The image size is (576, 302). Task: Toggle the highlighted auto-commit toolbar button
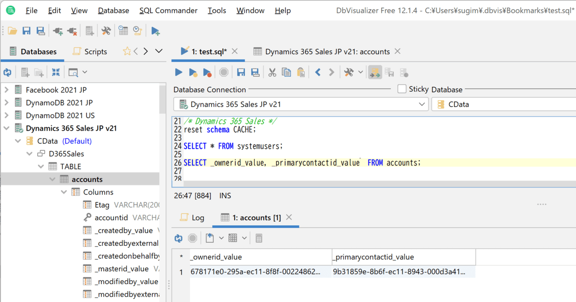coord(375,72)
